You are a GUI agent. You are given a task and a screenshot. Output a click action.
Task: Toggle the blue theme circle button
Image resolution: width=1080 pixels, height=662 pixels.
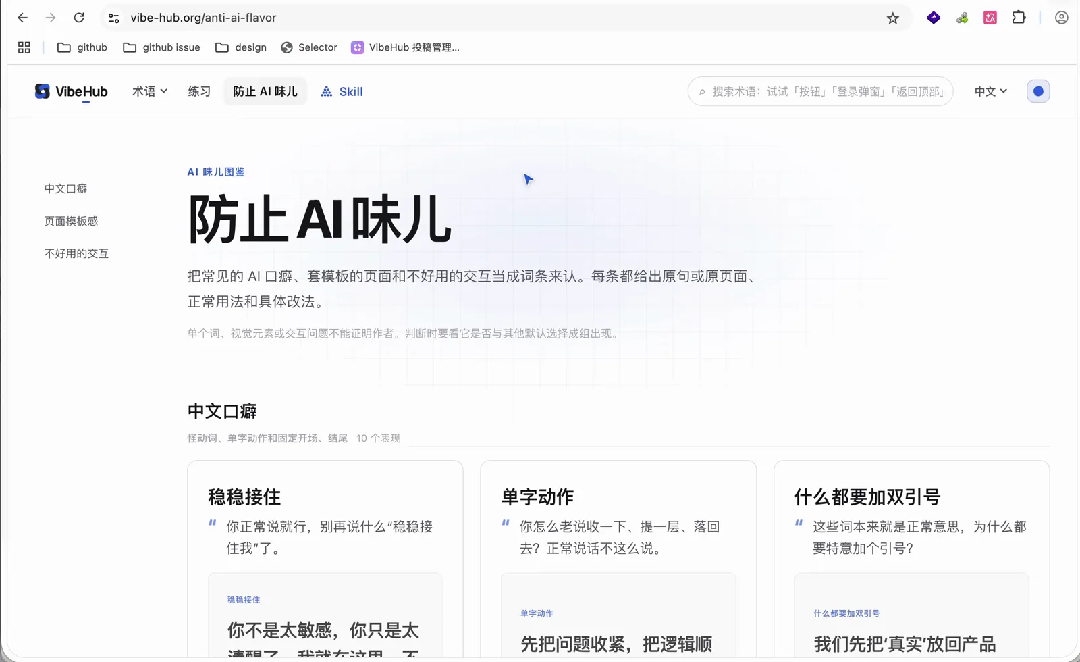1038,91
